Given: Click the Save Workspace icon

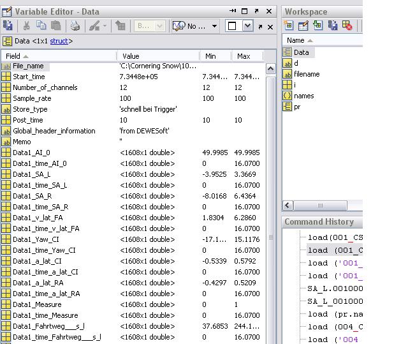Looking at the screenshot, I should (332, 26).
